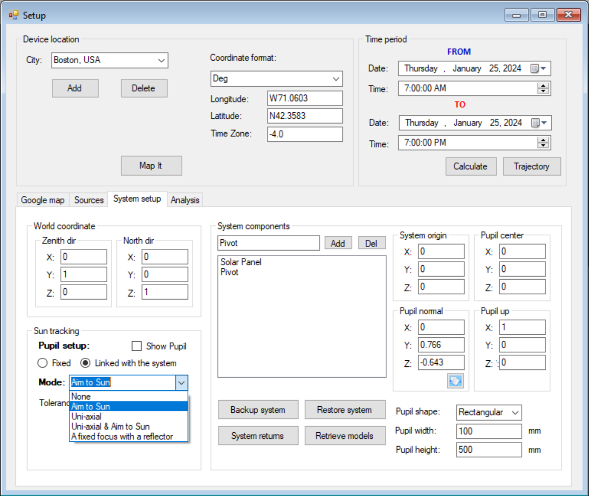Image resolution: width=589 pixels, height=496 pixels.
Task: Choose Uni-axial & Aim to Sun mode
Action: pos(110,427)
